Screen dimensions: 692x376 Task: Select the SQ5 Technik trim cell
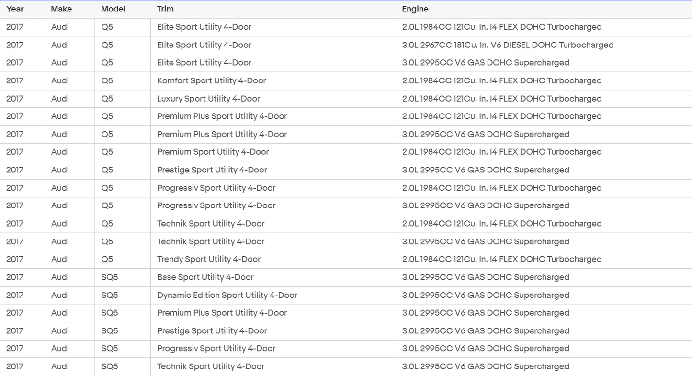click(273, 367)
